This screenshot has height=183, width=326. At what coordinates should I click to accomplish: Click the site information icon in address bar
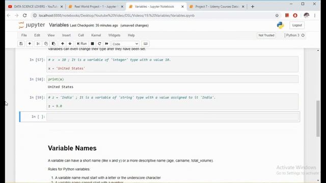pos(35,16)
